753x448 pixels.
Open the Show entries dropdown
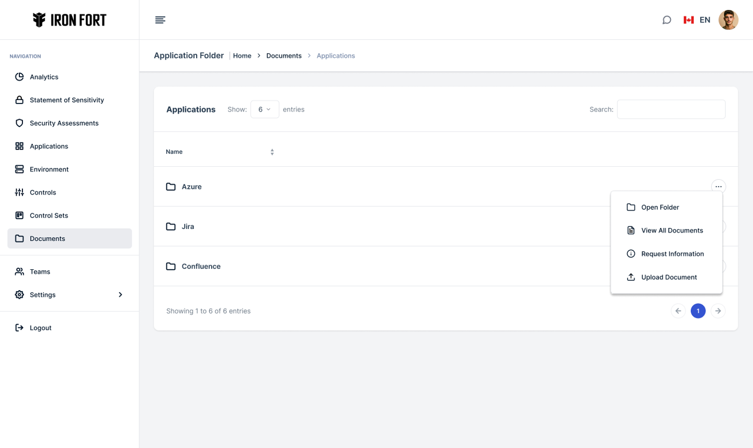[x=265, y=109]
